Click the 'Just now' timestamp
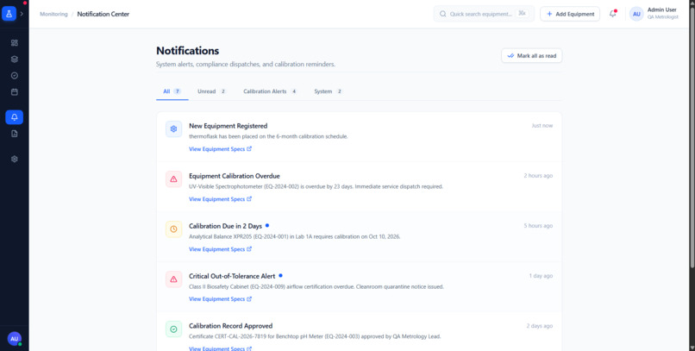 tap(542, 126)
